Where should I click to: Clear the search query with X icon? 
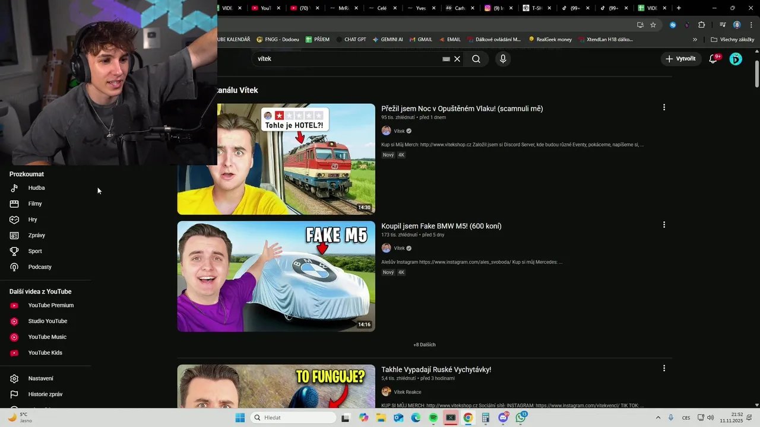tap(457, 59)
